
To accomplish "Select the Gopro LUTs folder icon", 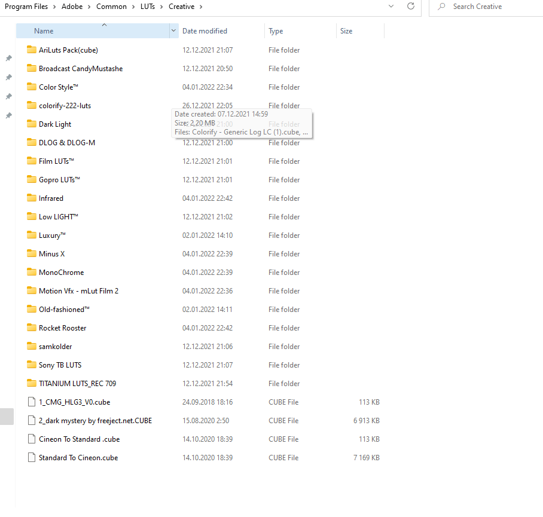I will coord(32,179).
